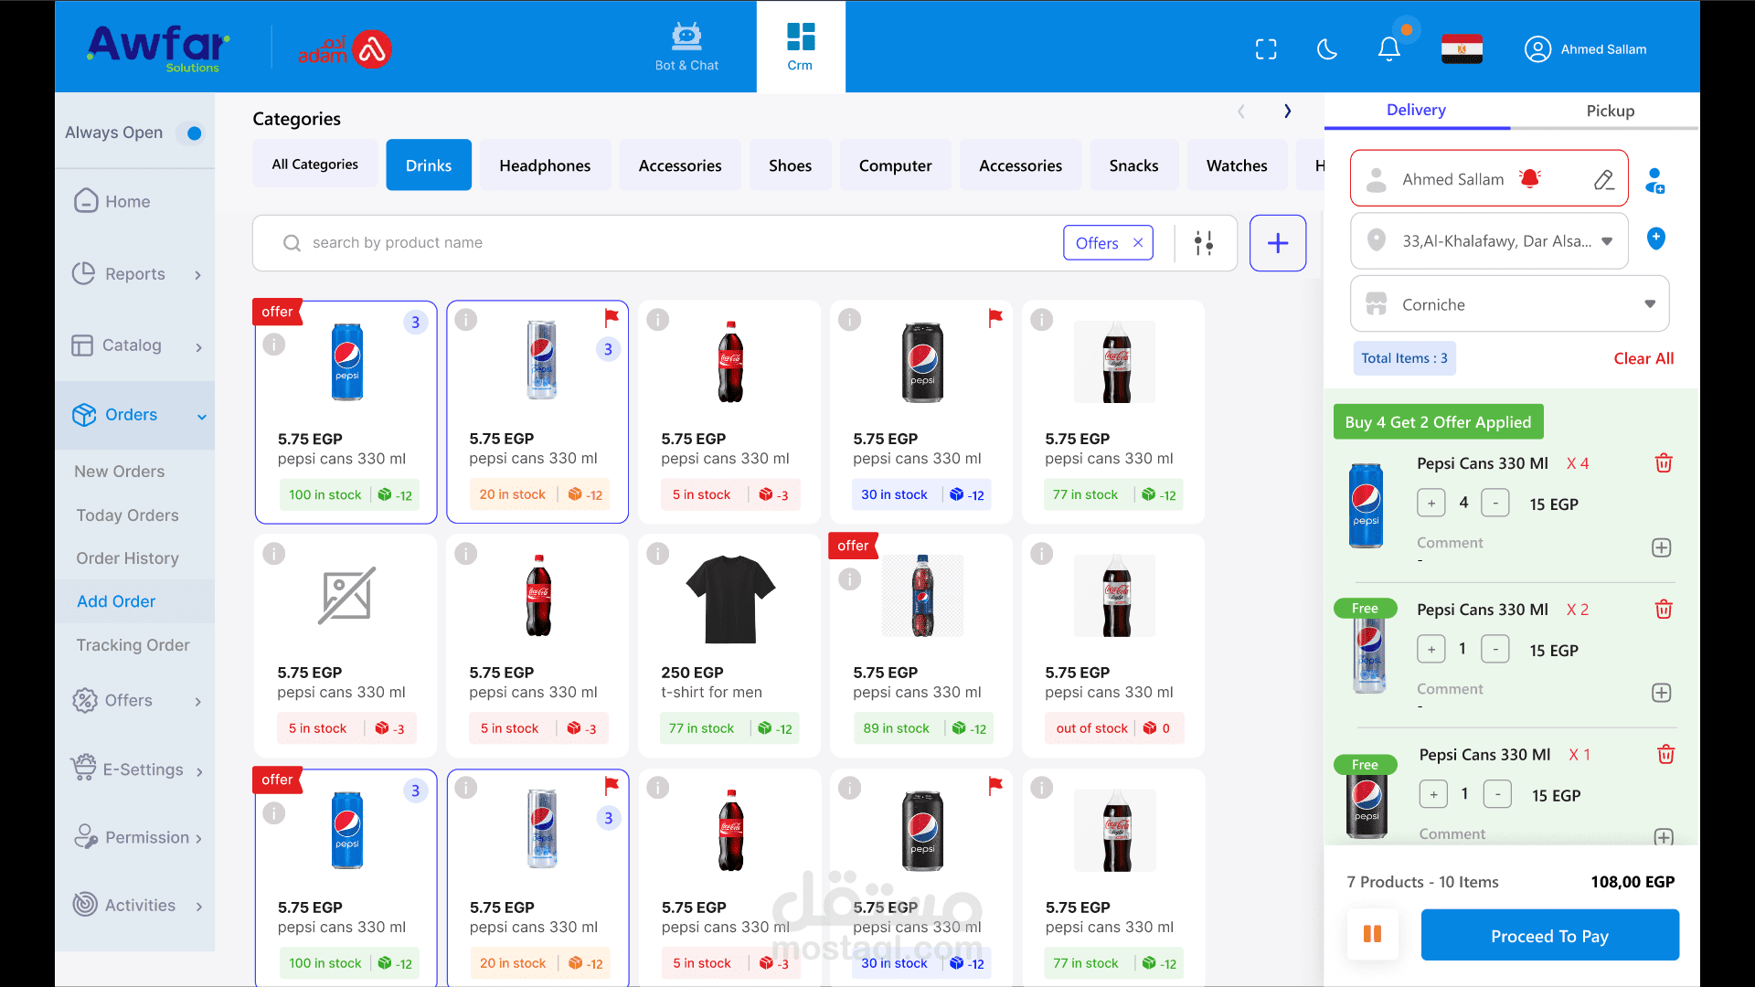Click Proceed To Pay button
1755x987 pixels.
point(1549,936)
